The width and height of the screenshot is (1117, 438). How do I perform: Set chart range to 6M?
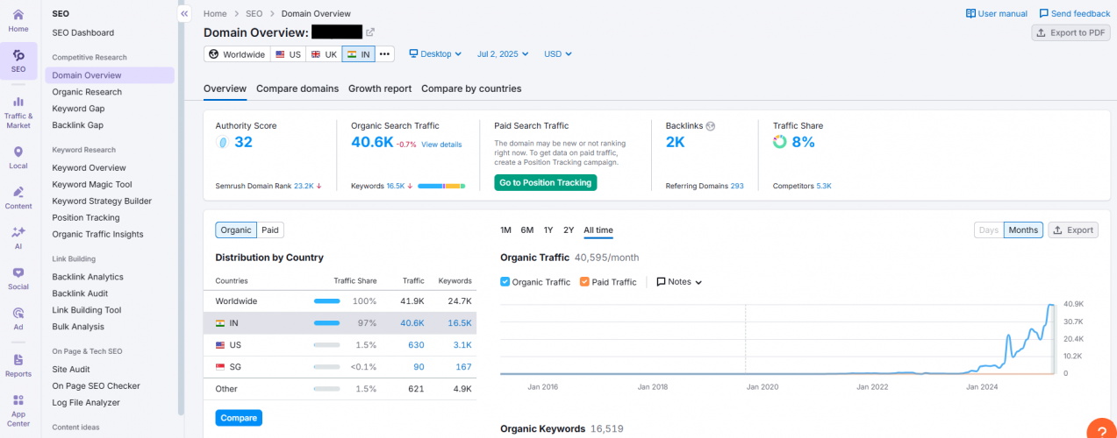pos(526,230)
